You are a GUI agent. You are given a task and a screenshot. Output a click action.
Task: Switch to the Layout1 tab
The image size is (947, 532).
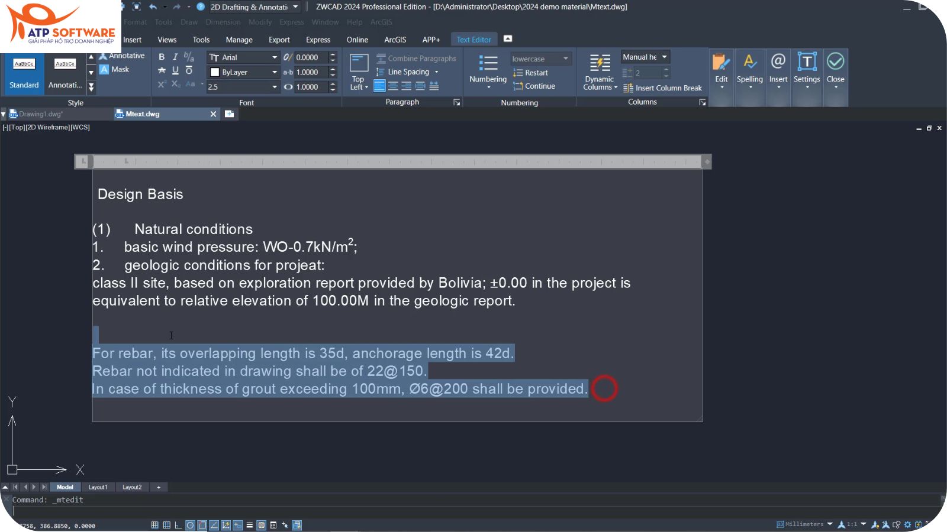tap(98, 487)
